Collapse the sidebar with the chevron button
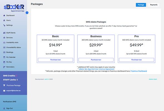Screen dimensions: 164x111 click(x=27, y=13)
